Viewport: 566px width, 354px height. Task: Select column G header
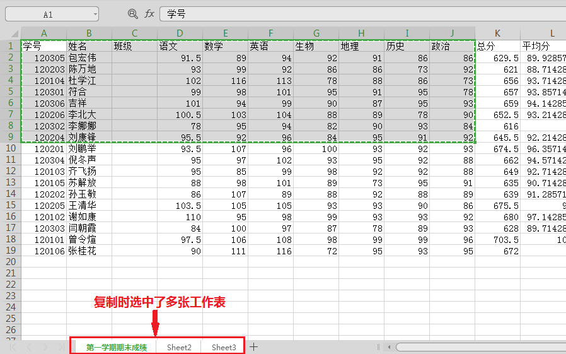pyautogui.click(x=316, y=33)
